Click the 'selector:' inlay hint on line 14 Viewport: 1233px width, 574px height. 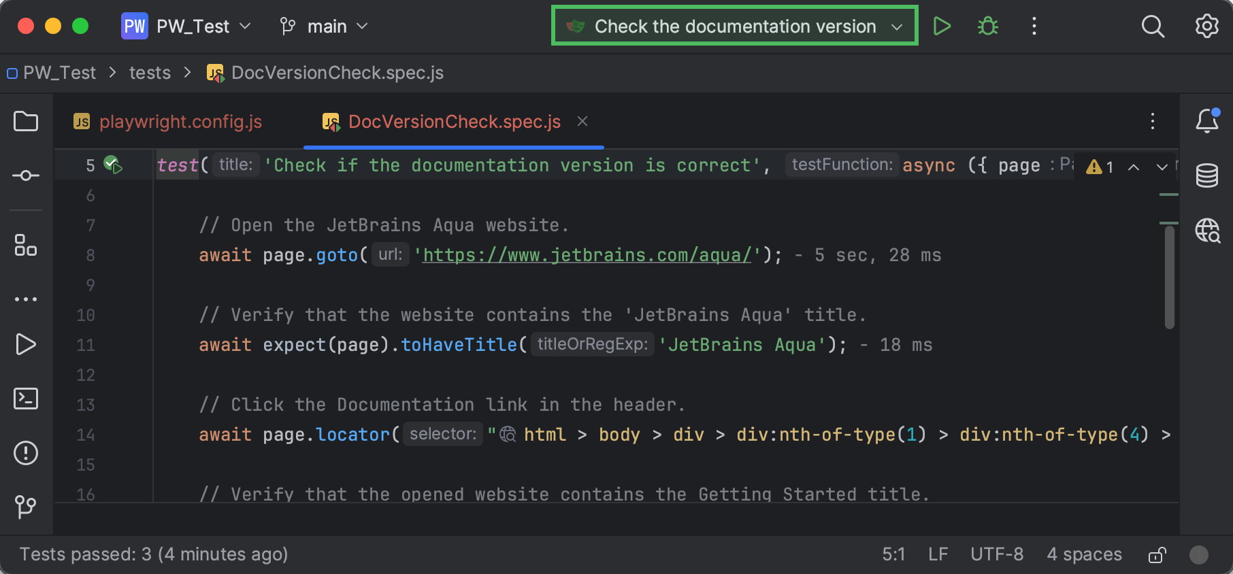tap(443, 434)
